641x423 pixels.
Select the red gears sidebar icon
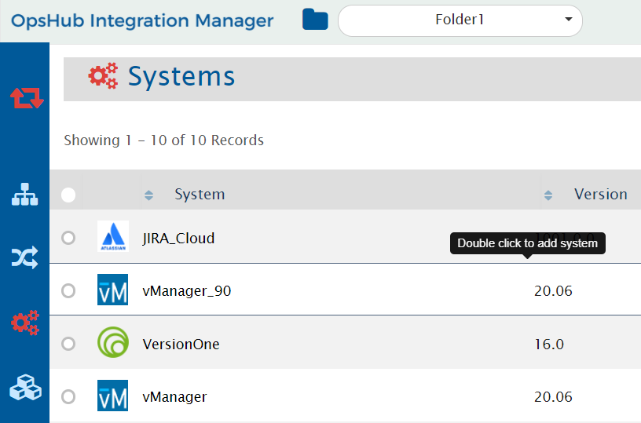tap(24, 323)
